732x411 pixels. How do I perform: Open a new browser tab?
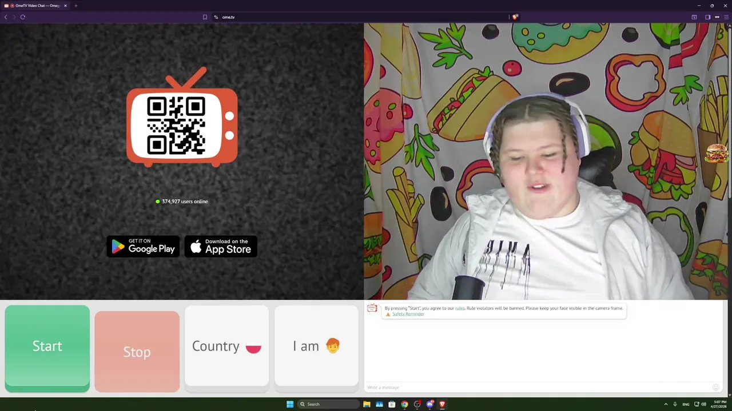(75, 6)
